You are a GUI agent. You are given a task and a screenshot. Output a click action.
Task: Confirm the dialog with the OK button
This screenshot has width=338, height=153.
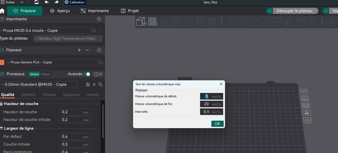[x=218, y=124]
